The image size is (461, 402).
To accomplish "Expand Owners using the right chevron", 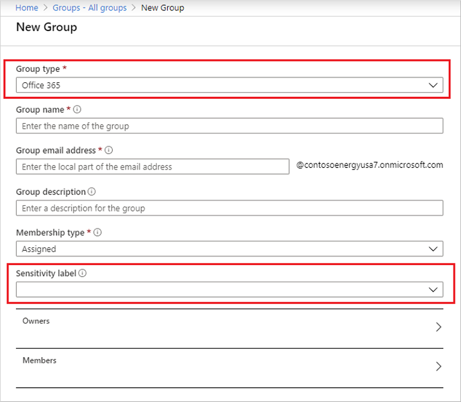I will (439, 327).
